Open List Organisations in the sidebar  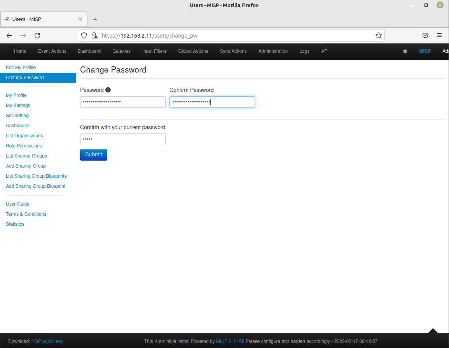pos(24,136)
